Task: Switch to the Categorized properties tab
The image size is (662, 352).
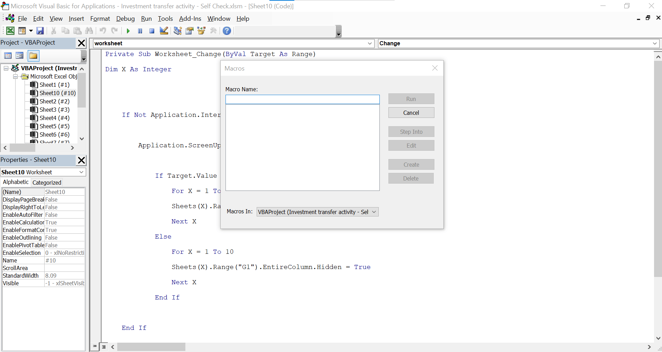Action: (47, 183)
